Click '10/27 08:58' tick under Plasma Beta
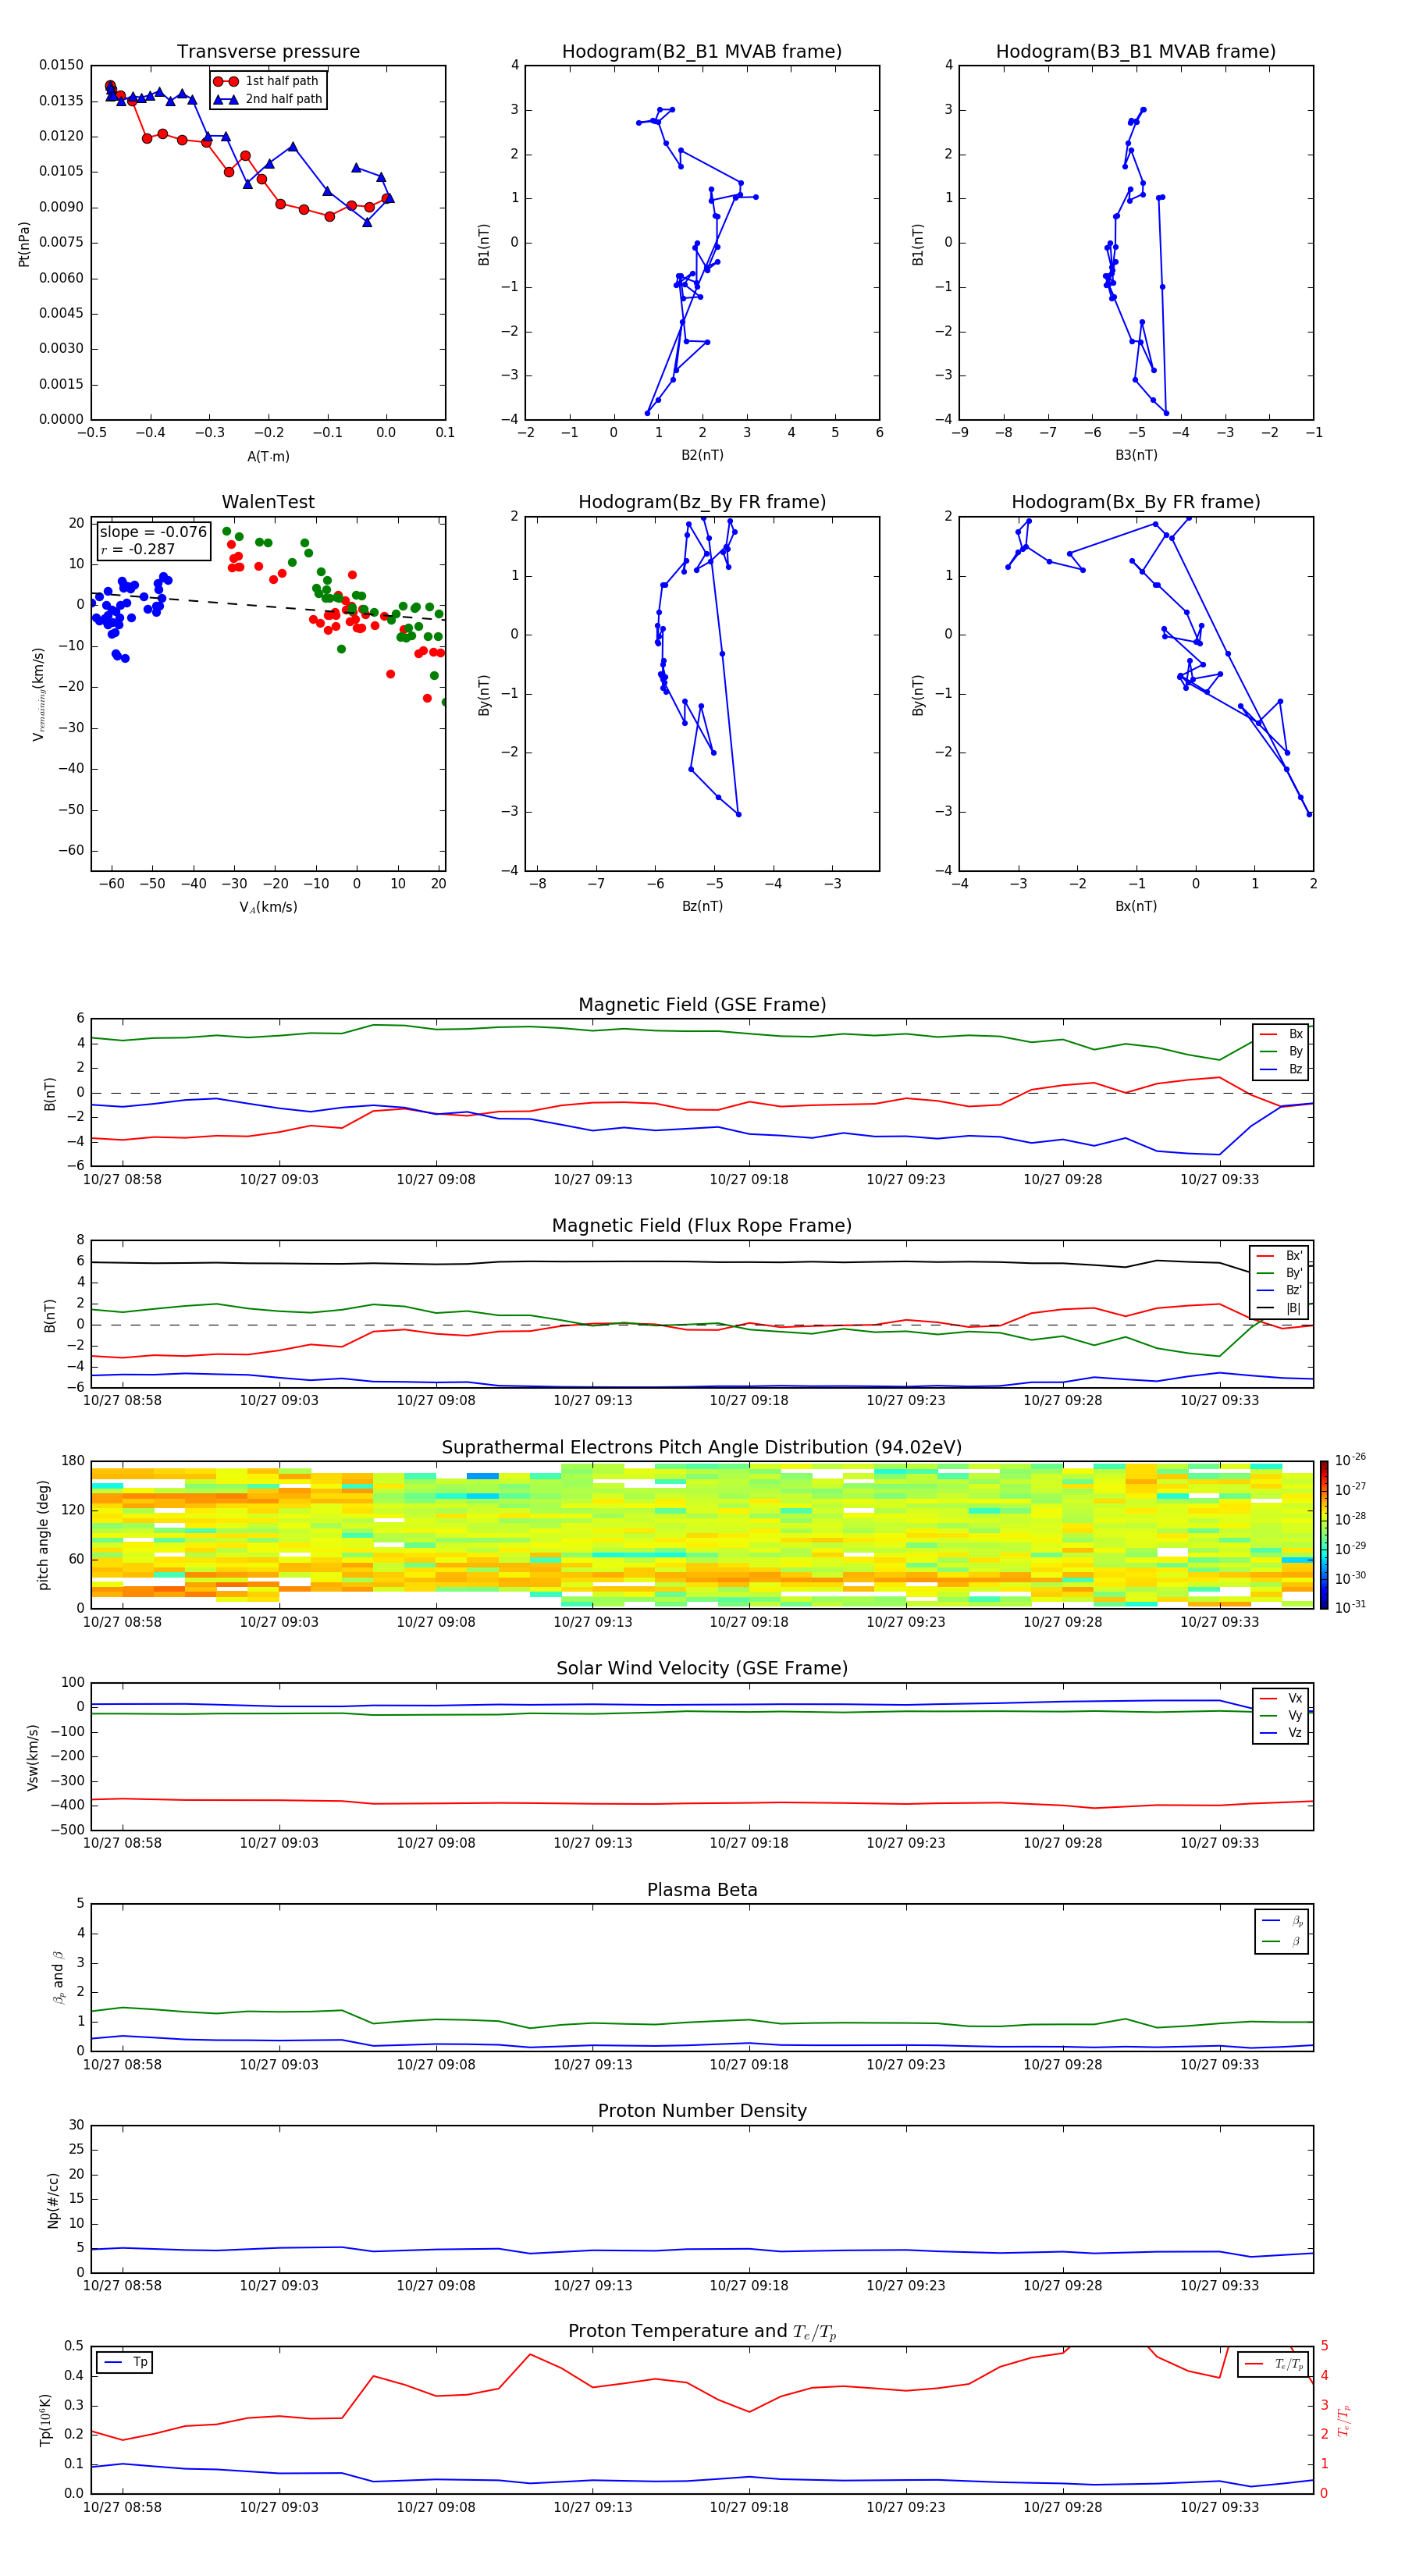Viewport: 1405px width, 2576px height. tap(122, 2064)
